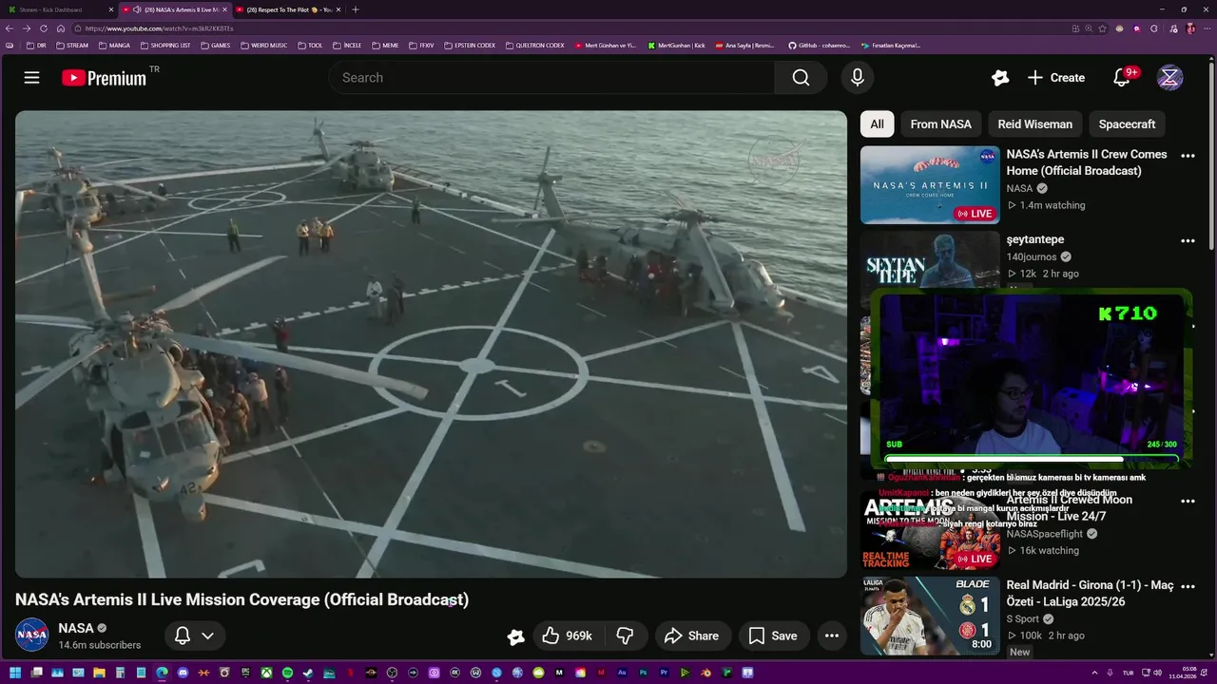
Task: Open a new browser tab with plus
Action: pyautogui.click(x=356, y=9)
